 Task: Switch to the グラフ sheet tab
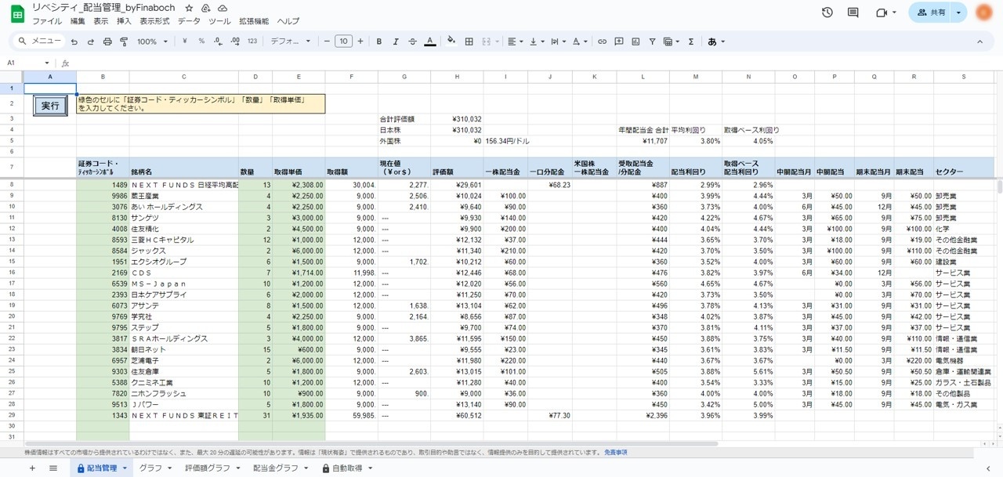point(150,468)
